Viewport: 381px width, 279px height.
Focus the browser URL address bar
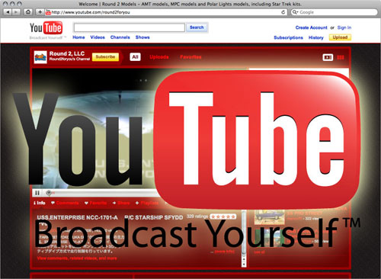coord(165,12)
